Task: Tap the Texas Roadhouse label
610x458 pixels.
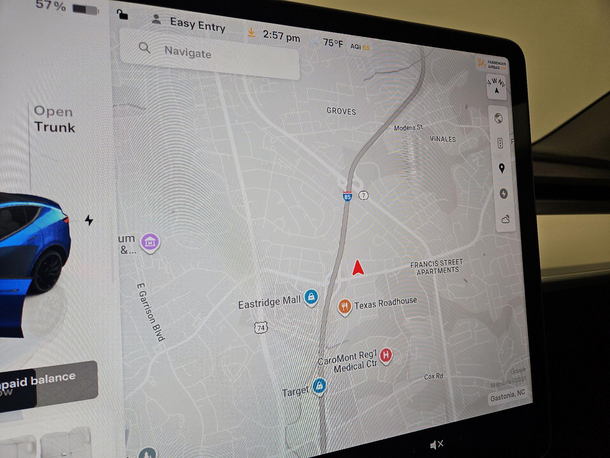Action: tap(386, 303)
